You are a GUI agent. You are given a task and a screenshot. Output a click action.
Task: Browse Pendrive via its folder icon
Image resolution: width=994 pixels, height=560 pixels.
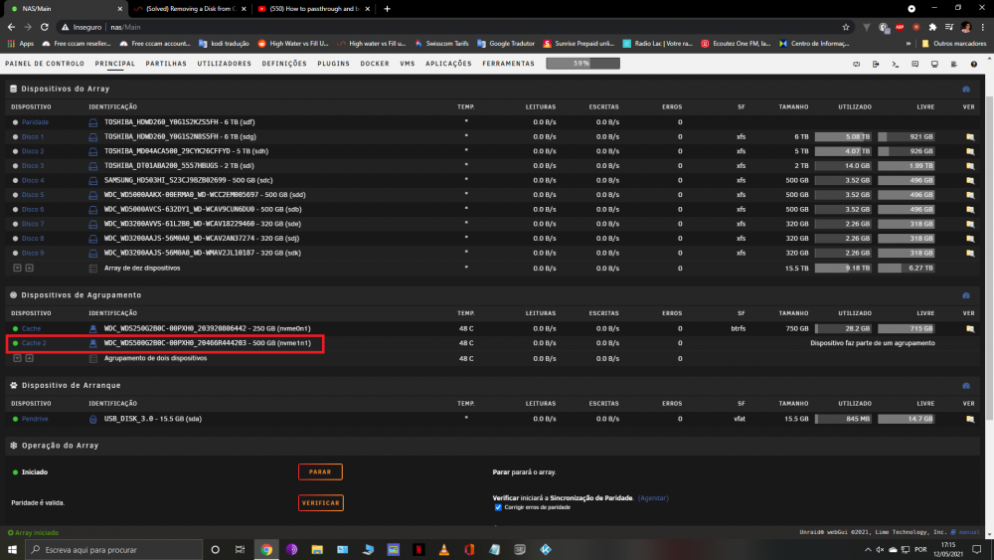970,419
